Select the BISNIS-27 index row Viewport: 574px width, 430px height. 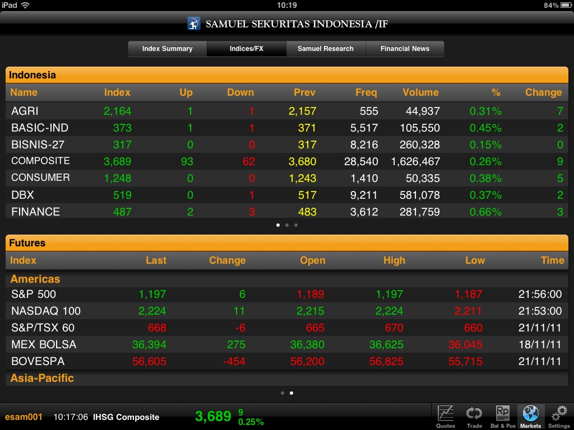286,144
